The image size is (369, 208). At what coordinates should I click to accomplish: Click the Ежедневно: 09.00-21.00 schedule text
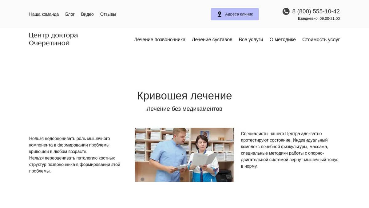[x=319, y=18]
